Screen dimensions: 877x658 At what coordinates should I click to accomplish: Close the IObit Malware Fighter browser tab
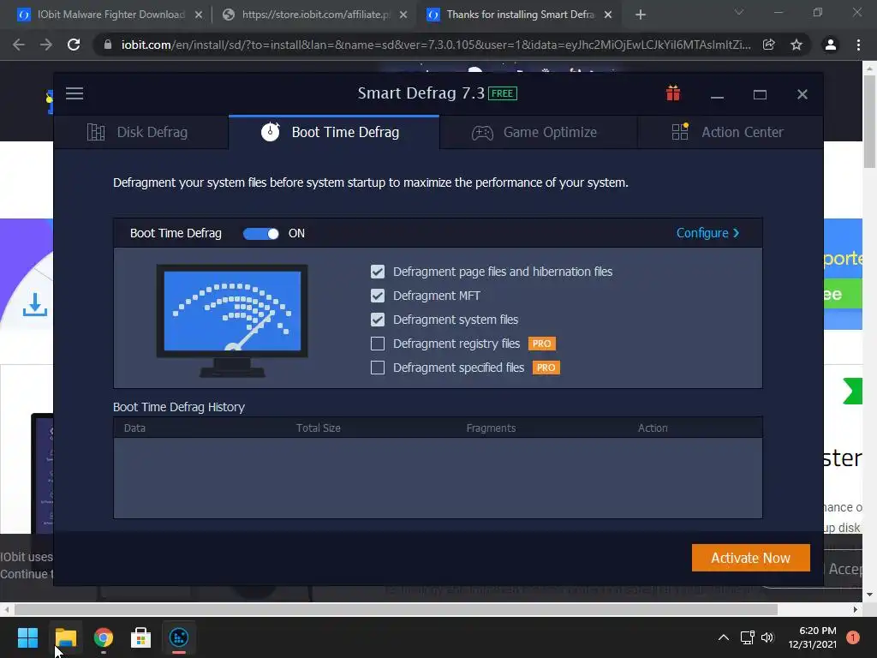[x=199, y=15]
